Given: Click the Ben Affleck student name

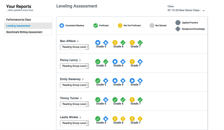Looking at the screenshot, I should pyautogui.click(x=68, y=41).
